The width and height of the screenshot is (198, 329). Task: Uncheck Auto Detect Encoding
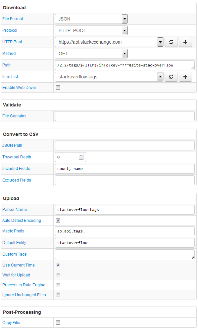coord(58,220)
